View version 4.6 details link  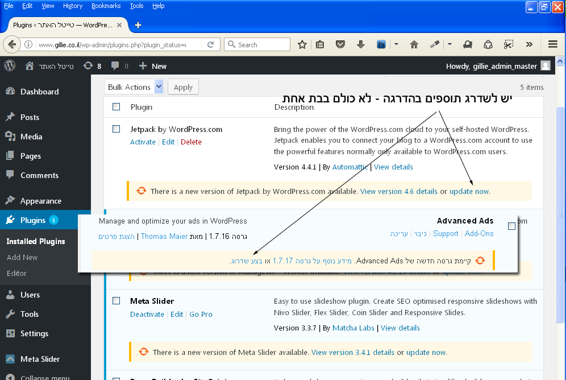tap(398, 192)
